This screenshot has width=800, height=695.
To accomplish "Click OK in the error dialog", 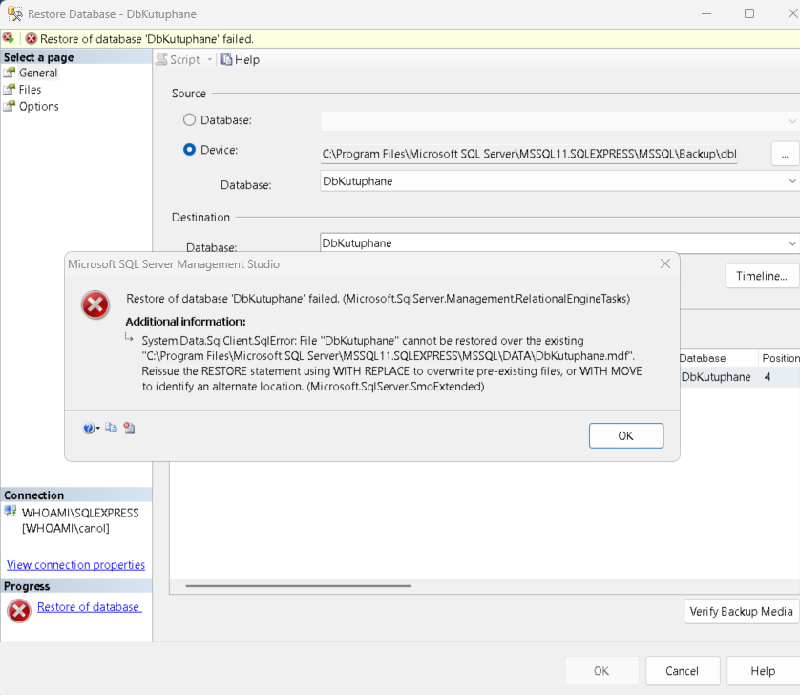I will coord(626,435).
